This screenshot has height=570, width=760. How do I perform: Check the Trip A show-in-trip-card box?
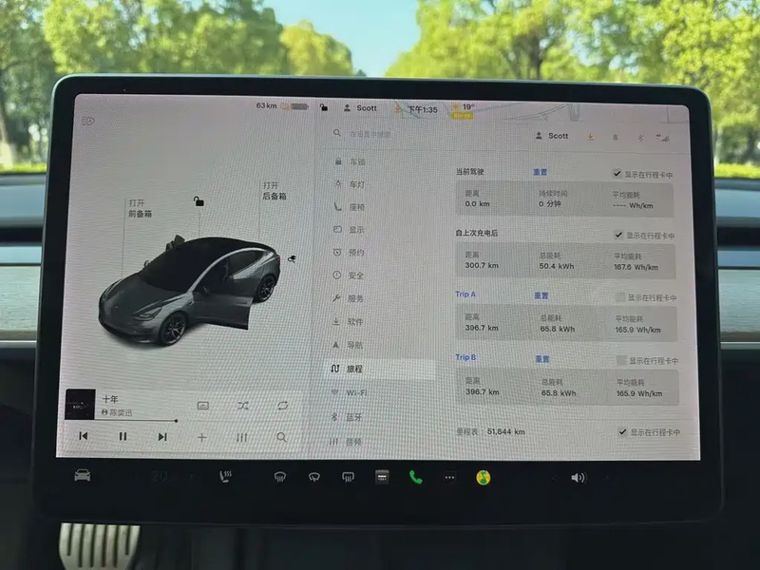pyautogui.click(x=621, y=297)
